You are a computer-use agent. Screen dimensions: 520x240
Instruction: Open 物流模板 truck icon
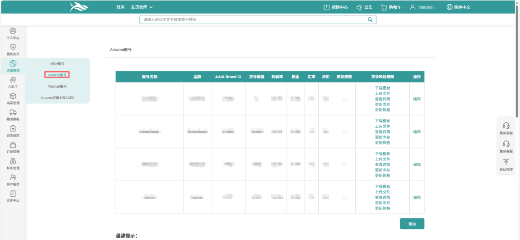(x=13, y=113)
